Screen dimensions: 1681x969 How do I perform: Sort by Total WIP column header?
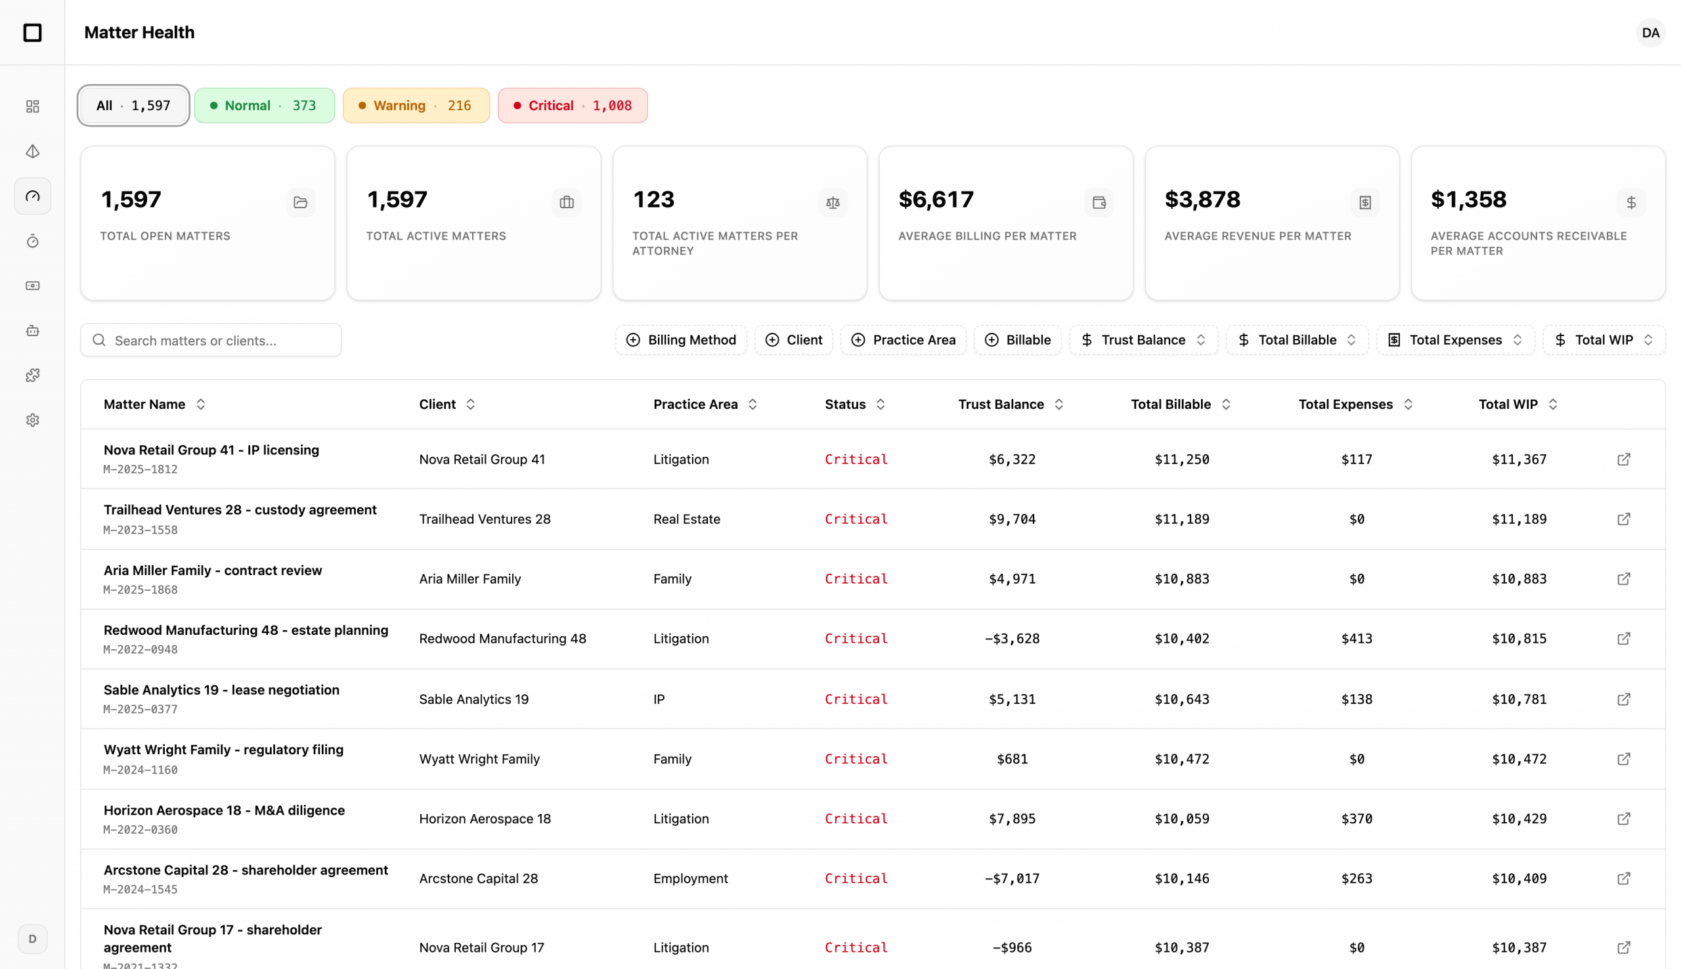coord(1518,404)
